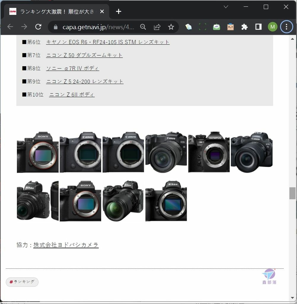Open the Extensions puzzle menu
This screenshot has width=297, height=304.
[x=244, y=27]
